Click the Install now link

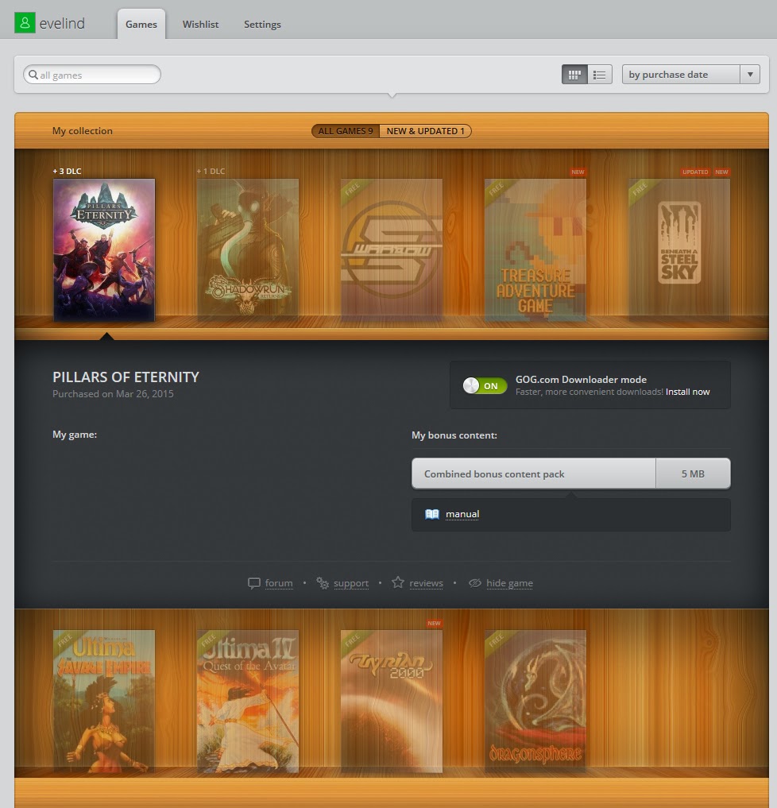(x=687, y=392)
